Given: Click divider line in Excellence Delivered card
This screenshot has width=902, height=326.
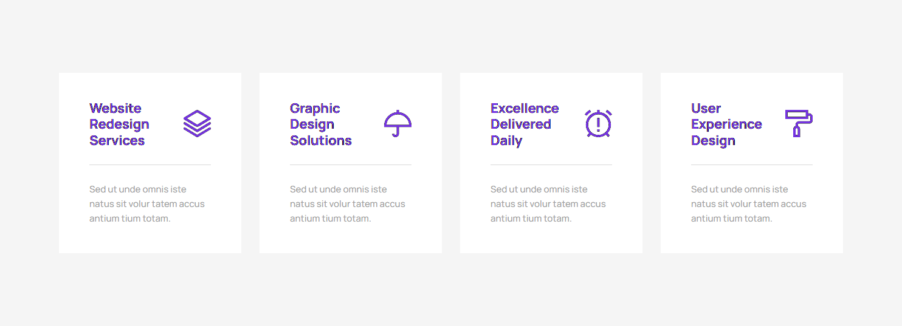Looking at the screenshot, I should point(551,165).
